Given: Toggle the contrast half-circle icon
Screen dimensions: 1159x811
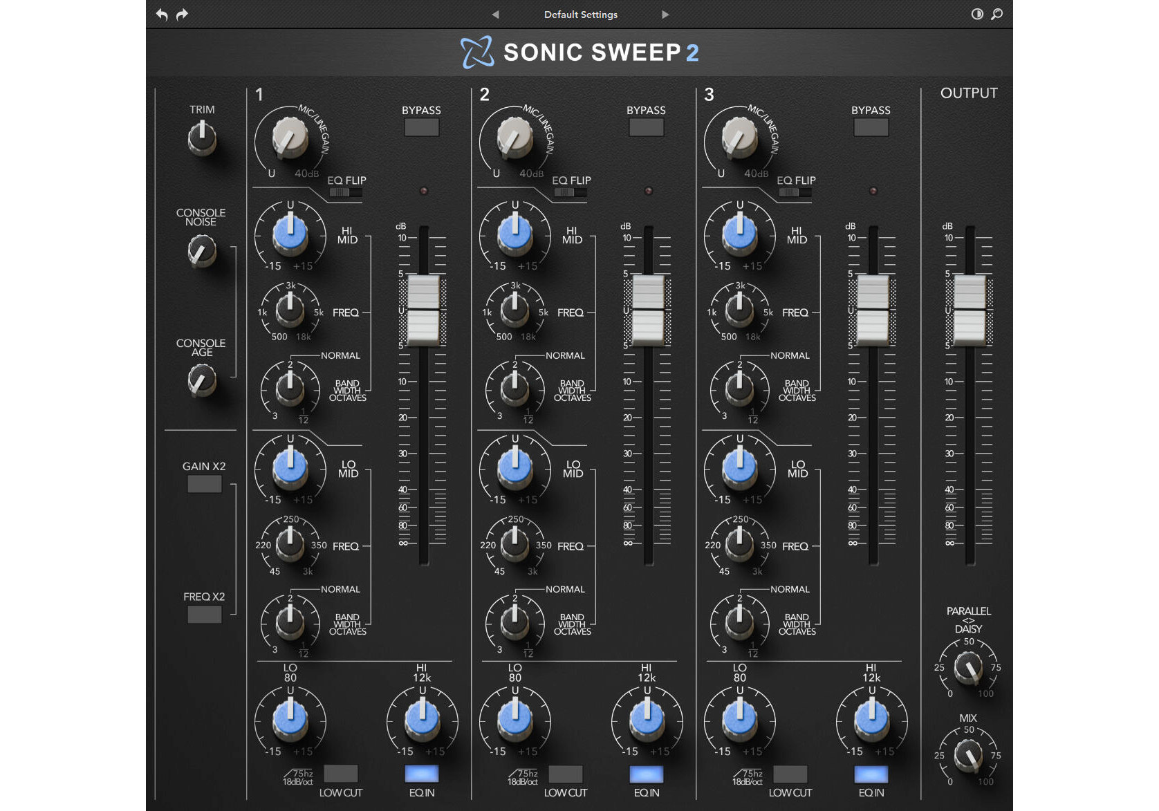Looking at the screenshot, I should [x=977, y=14].
